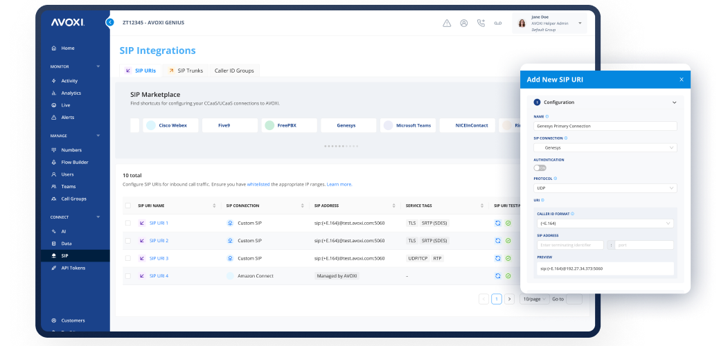Select all rows with header checkbox

127,206
